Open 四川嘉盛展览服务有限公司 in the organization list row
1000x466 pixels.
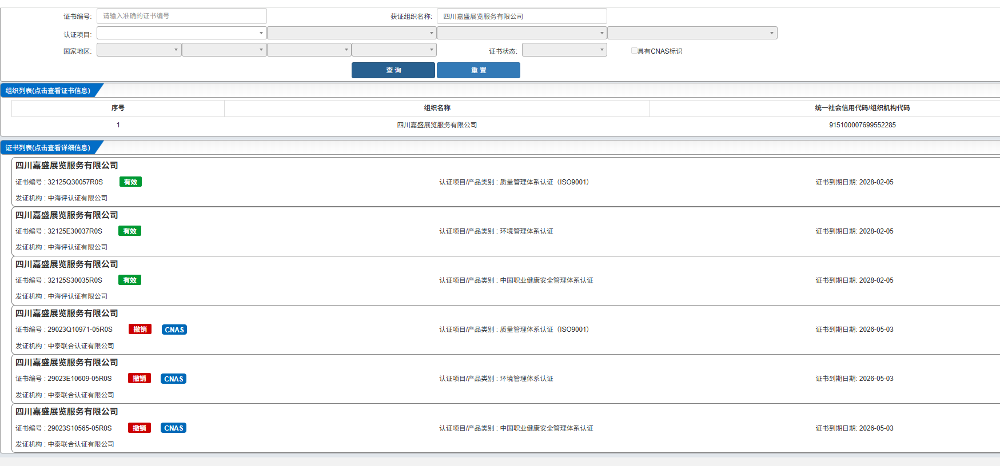[437, 125]
